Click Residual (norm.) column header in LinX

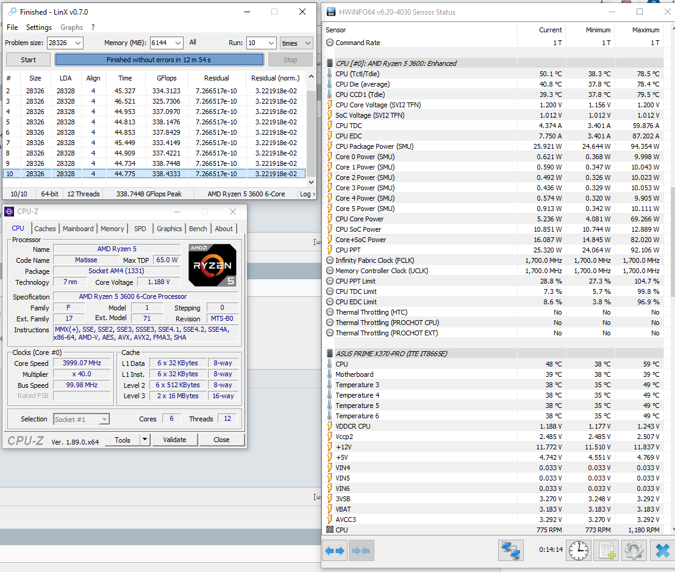tap(276, 78)
